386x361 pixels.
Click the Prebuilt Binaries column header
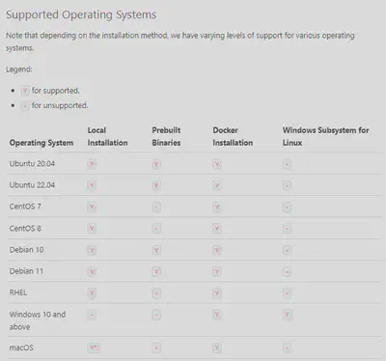click(166, 136)
